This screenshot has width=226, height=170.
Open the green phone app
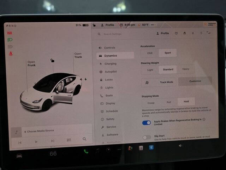pyautogui.click(x=86, y=151)
